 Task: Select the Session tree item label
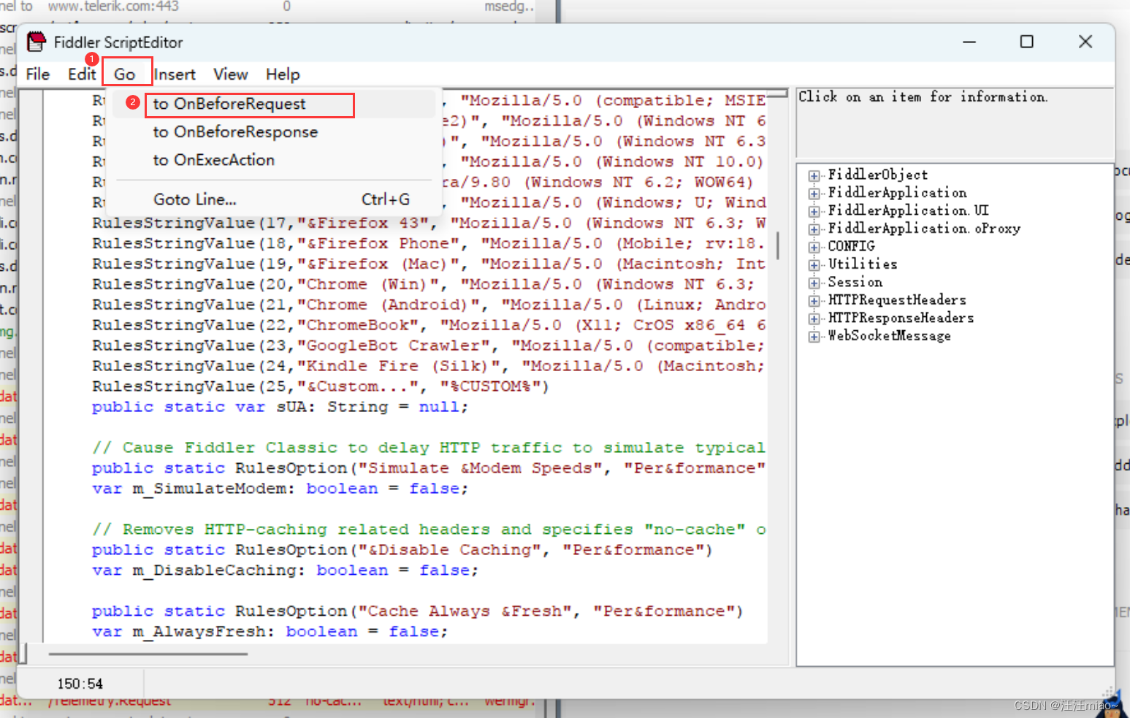click(x=855, y=282)
